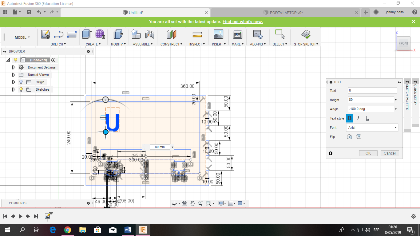
Task: Click the Orbit navigation tool
Action: click(175, 203)
